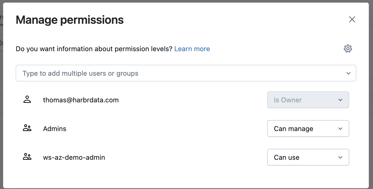Close the Manage permissions dialog
Viewport: 373px width, 189px height.
pyautogui.click(x=352, y=19)
